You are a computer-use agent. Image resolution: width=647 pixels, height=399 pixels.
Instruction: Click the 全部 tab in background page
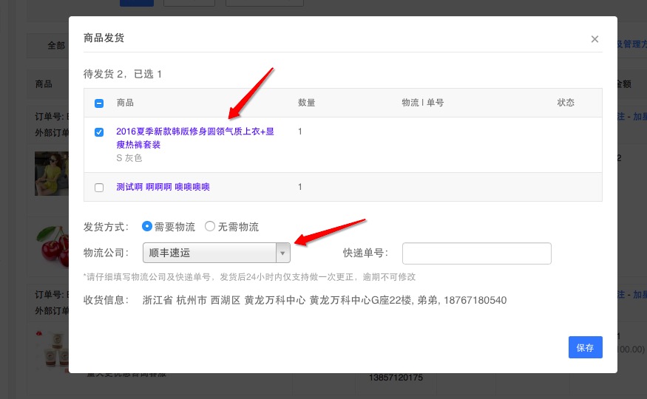coord(56,45)
